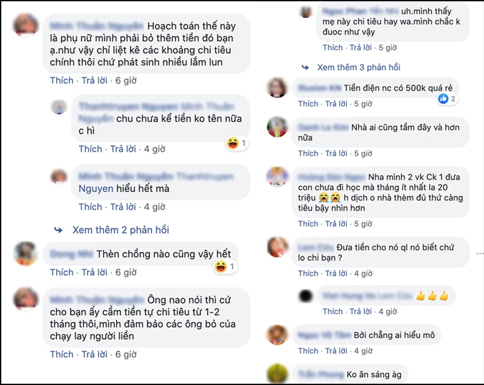Open the '6 giờ' timestamp under 'Thèn chồng nào' comment
The image size is (484, 385).
click(126, 272)
